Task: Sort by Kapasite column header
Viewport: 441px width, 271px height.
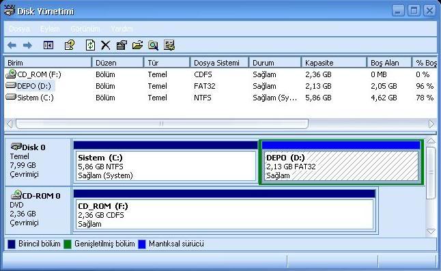Action: (x=334, y=62)
